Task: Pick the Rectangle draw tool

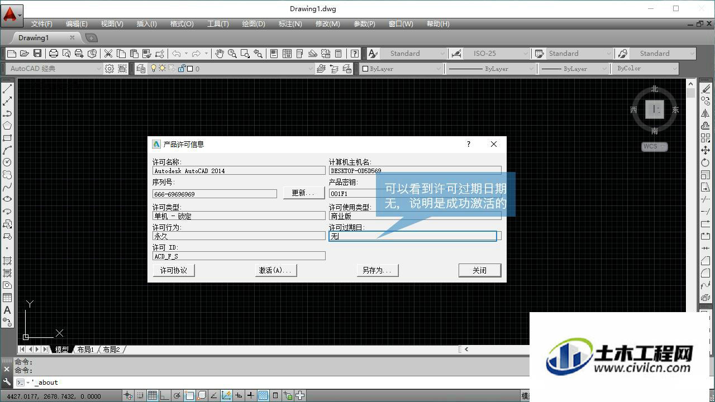Action: coord(7,138)
